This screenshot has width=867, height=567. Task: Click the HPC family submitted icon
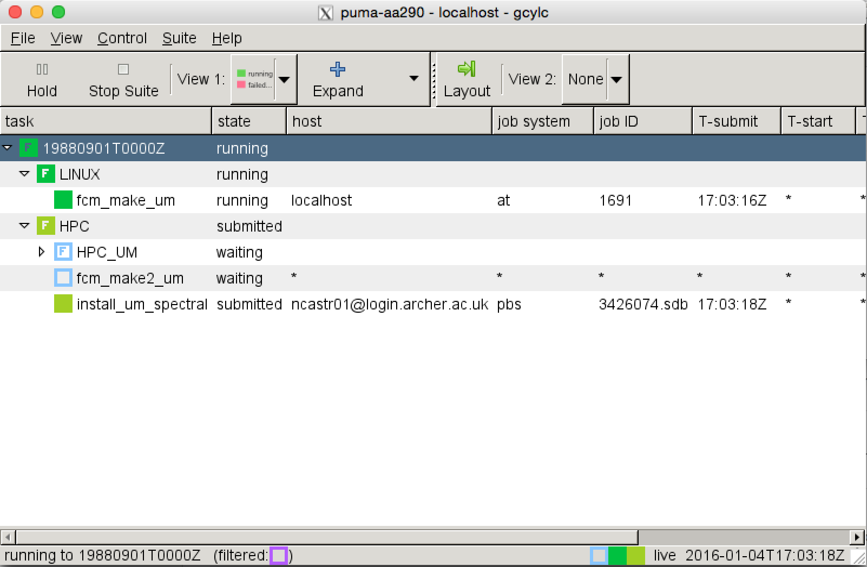click(x=46, y=226)
